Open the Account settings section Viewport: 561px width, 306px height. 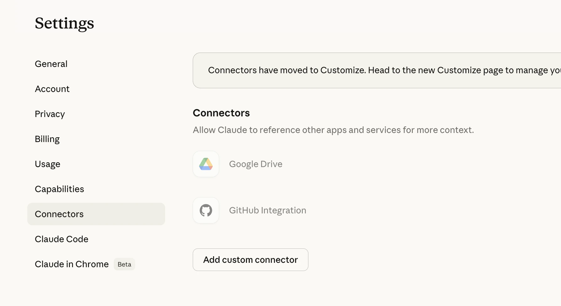(x=52, y=89)
